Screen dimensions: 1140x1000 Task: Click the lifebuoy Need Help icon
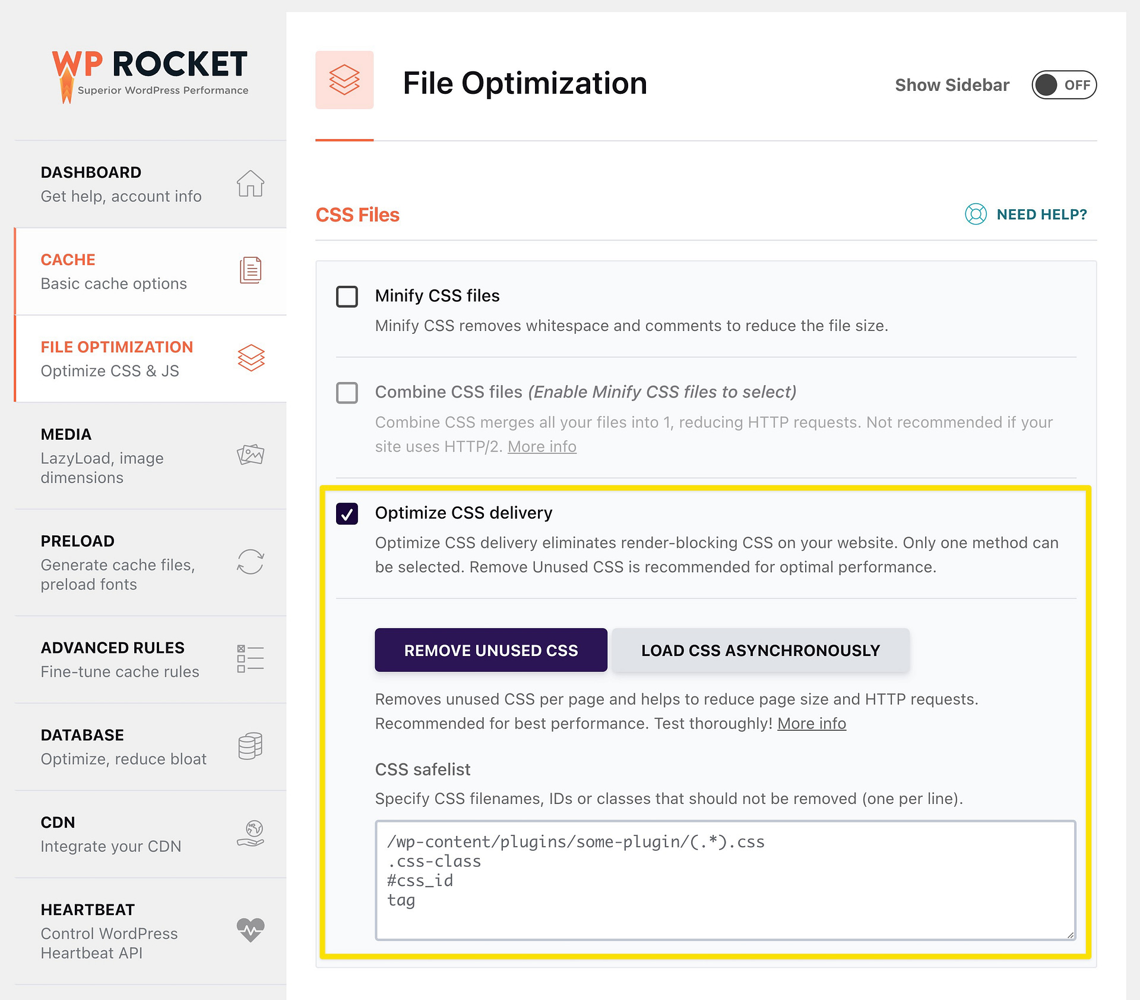click(976, 214)
